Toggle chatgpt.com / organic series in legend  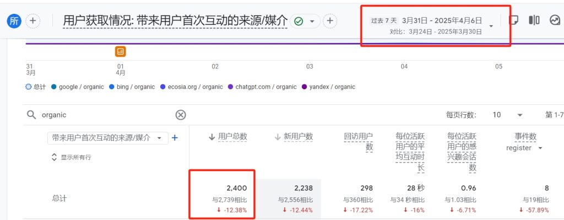262,87
